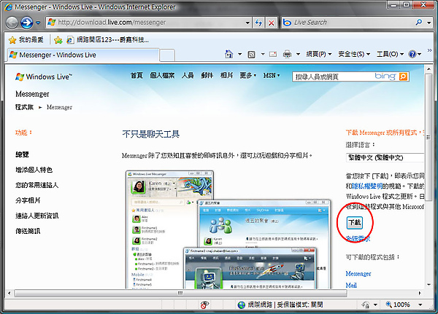Click the 隱私權聲明 privacy statement link
Image resolution: width=438 pixels, height=314 pixels.
[366, 186]
